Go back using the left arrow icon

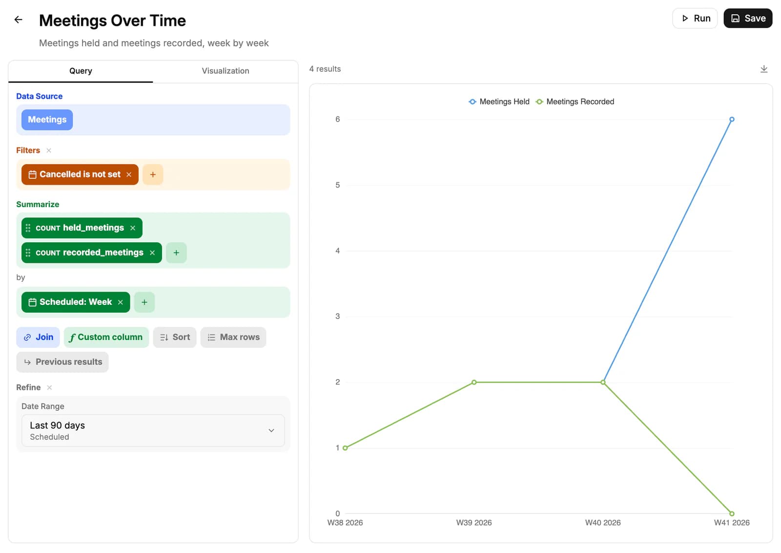click(18, 20)
